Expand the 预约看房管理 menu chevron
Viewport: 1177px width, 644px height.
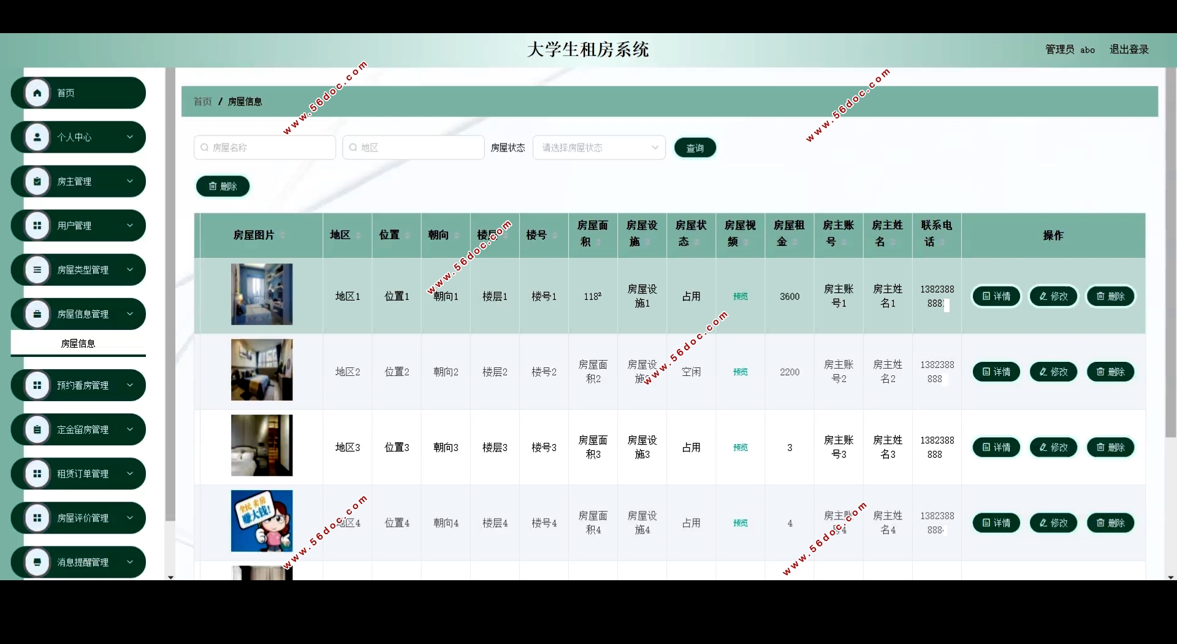point(130,385)
